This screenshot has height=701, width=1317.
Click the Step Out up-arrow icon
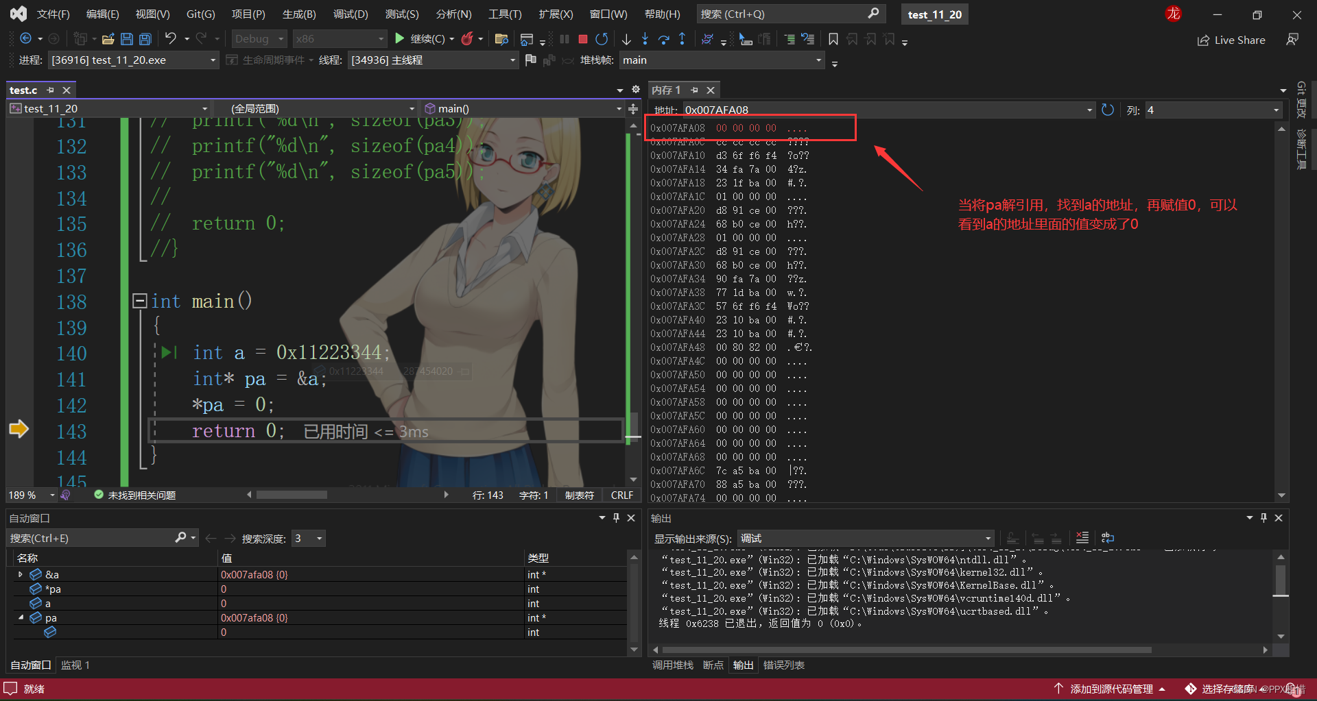pyautogui.click(x=682, y=39)
